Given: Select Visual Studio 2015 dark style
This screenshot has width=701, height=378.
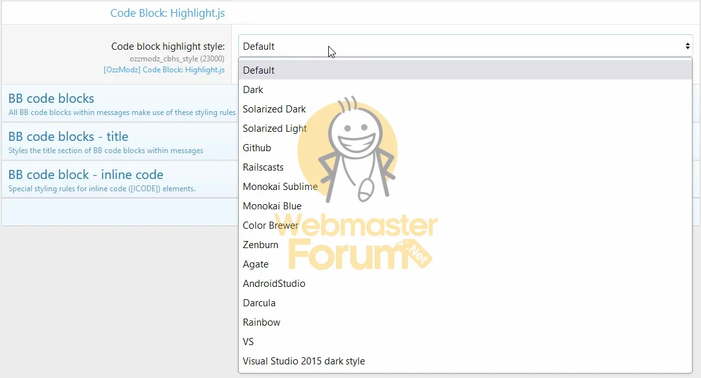Looking at the screenshot, I should click(465, 361).
